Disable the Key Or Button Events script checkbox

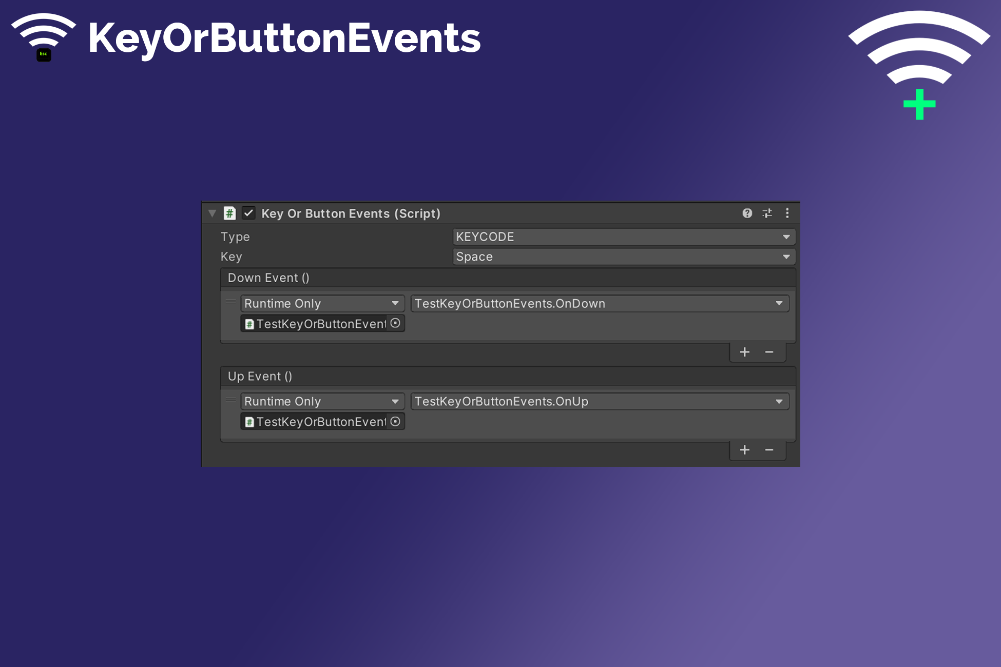pos(248,213)
